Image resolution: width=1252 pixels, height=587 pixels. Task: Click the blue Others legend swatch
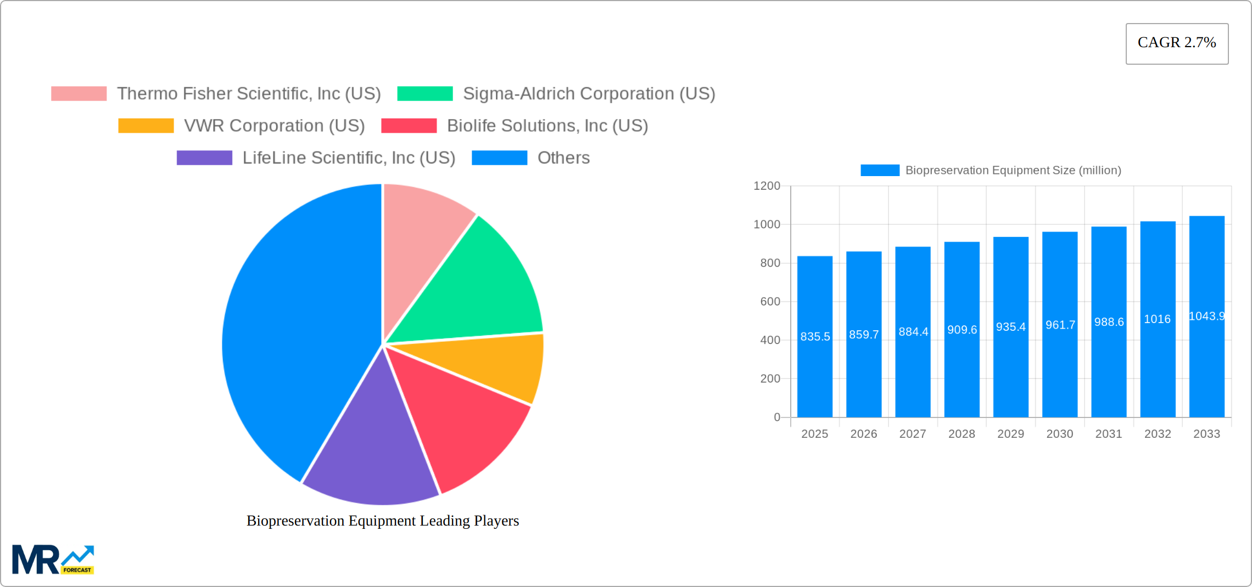click(x=499, y=158)
